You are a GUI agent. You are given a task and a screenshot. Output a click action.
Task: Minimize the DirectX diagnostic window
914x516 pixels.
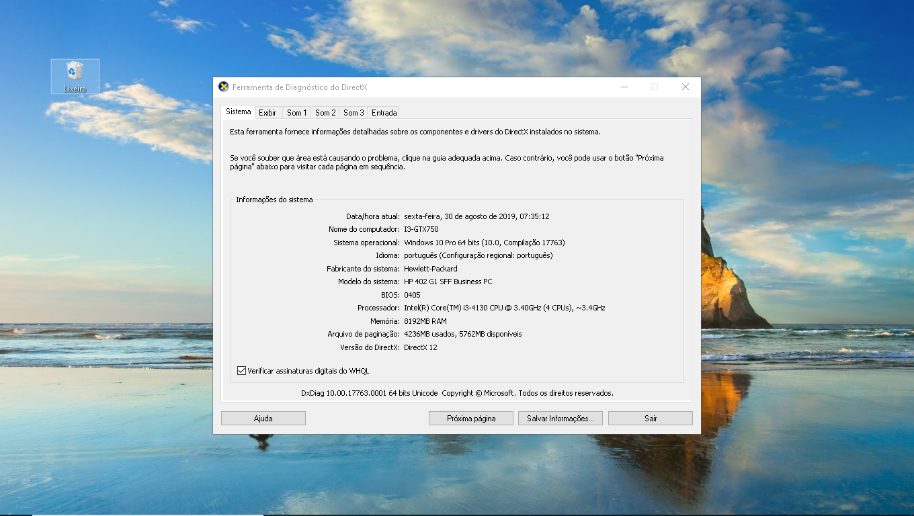(x=624, y=87)
